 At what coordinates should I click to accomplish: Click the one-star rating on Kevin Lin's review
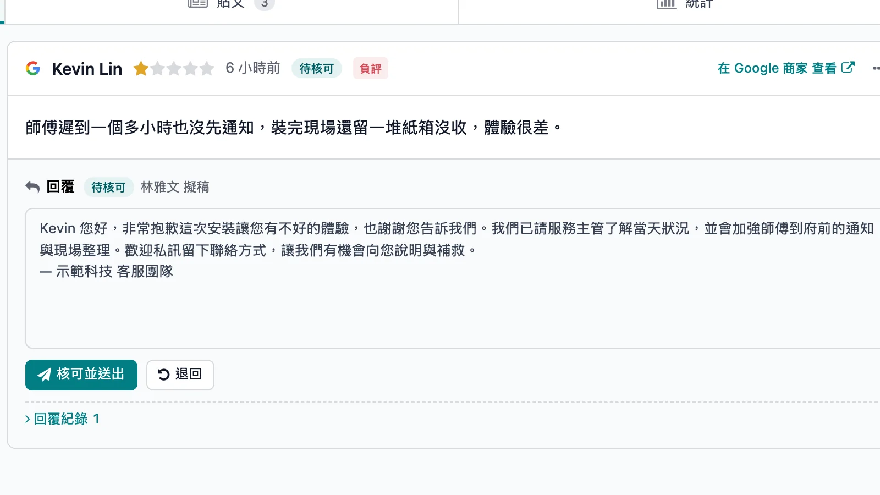click(174, 68)
